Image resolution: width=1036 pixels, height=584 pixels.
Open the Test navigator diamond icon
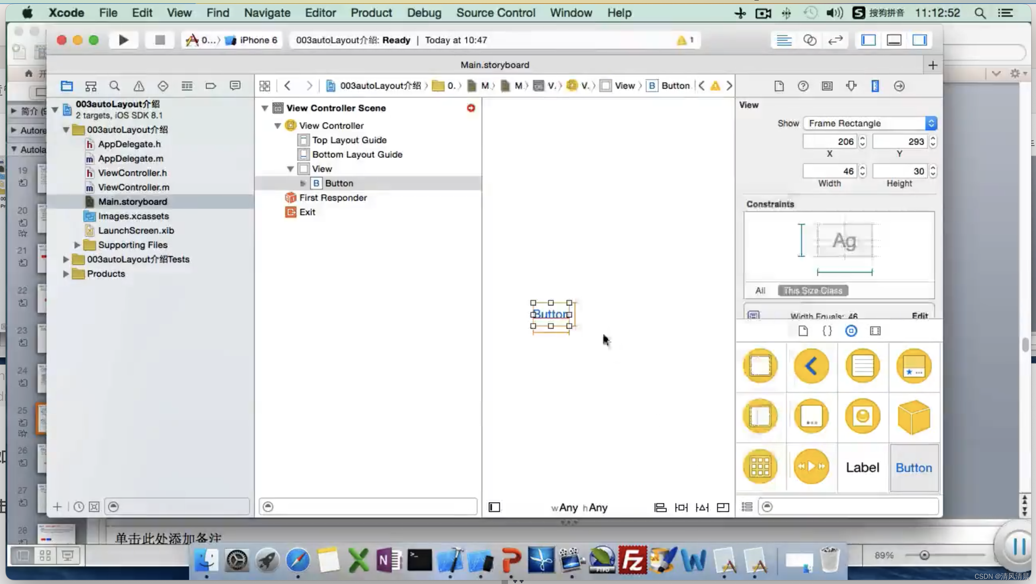[163, 86]
